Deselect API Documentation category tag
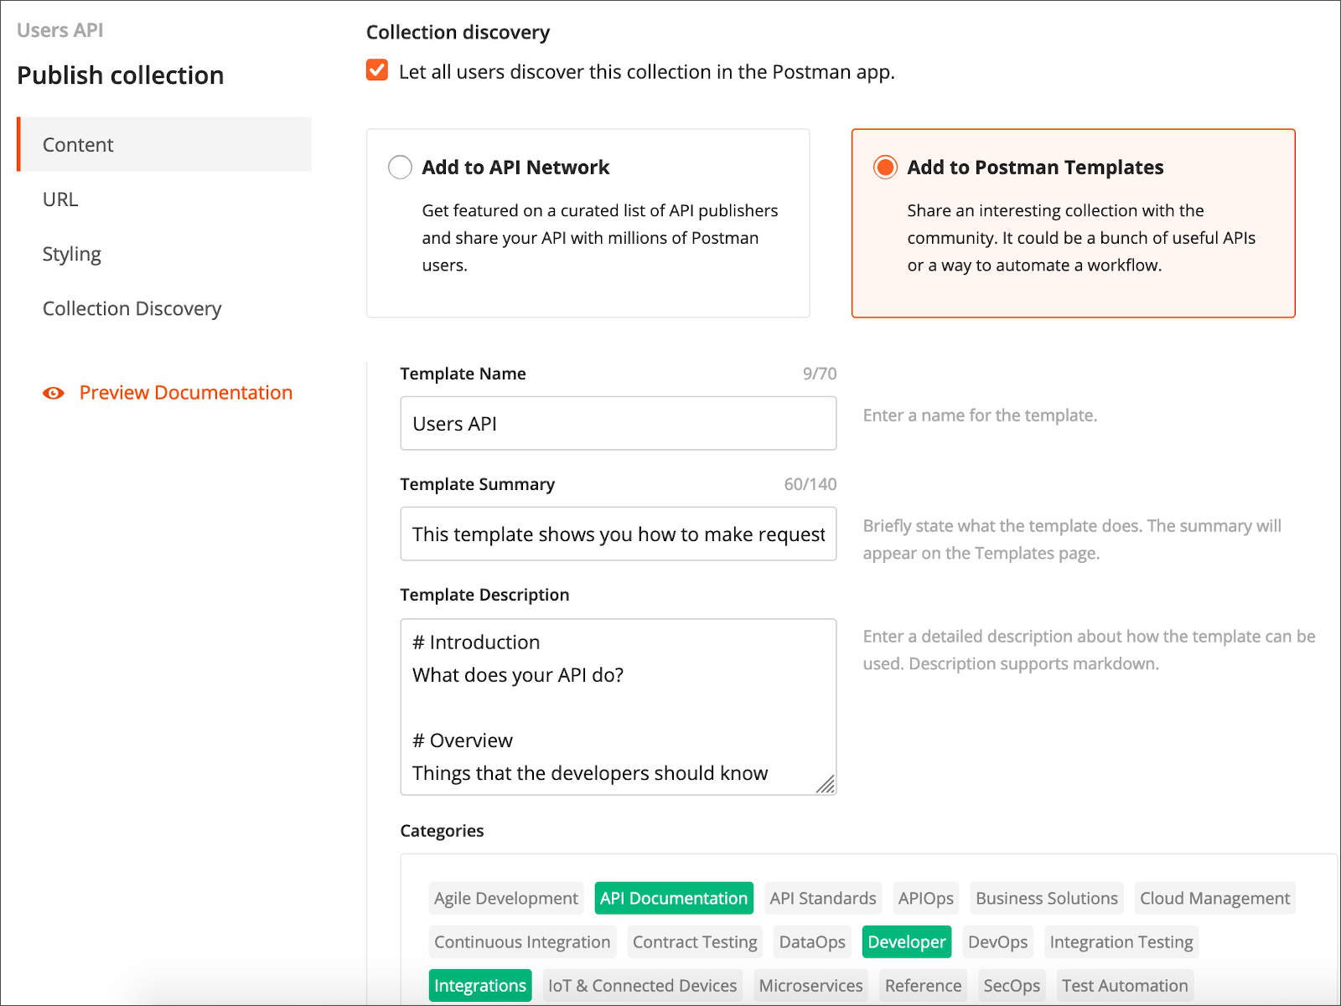 (x=674, y=898)
